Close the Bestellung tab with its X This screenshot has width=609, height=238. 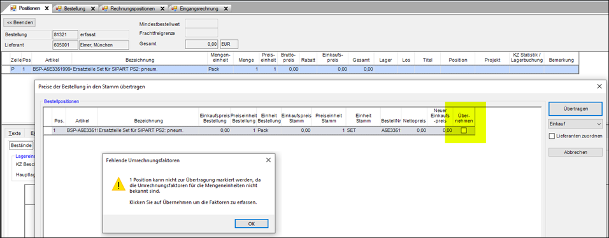(x=93, y=8)
